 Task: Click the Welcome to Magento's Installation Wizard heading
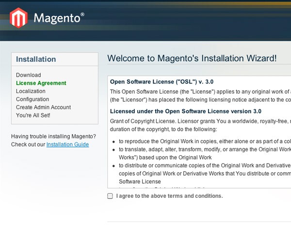pos(192,58)
